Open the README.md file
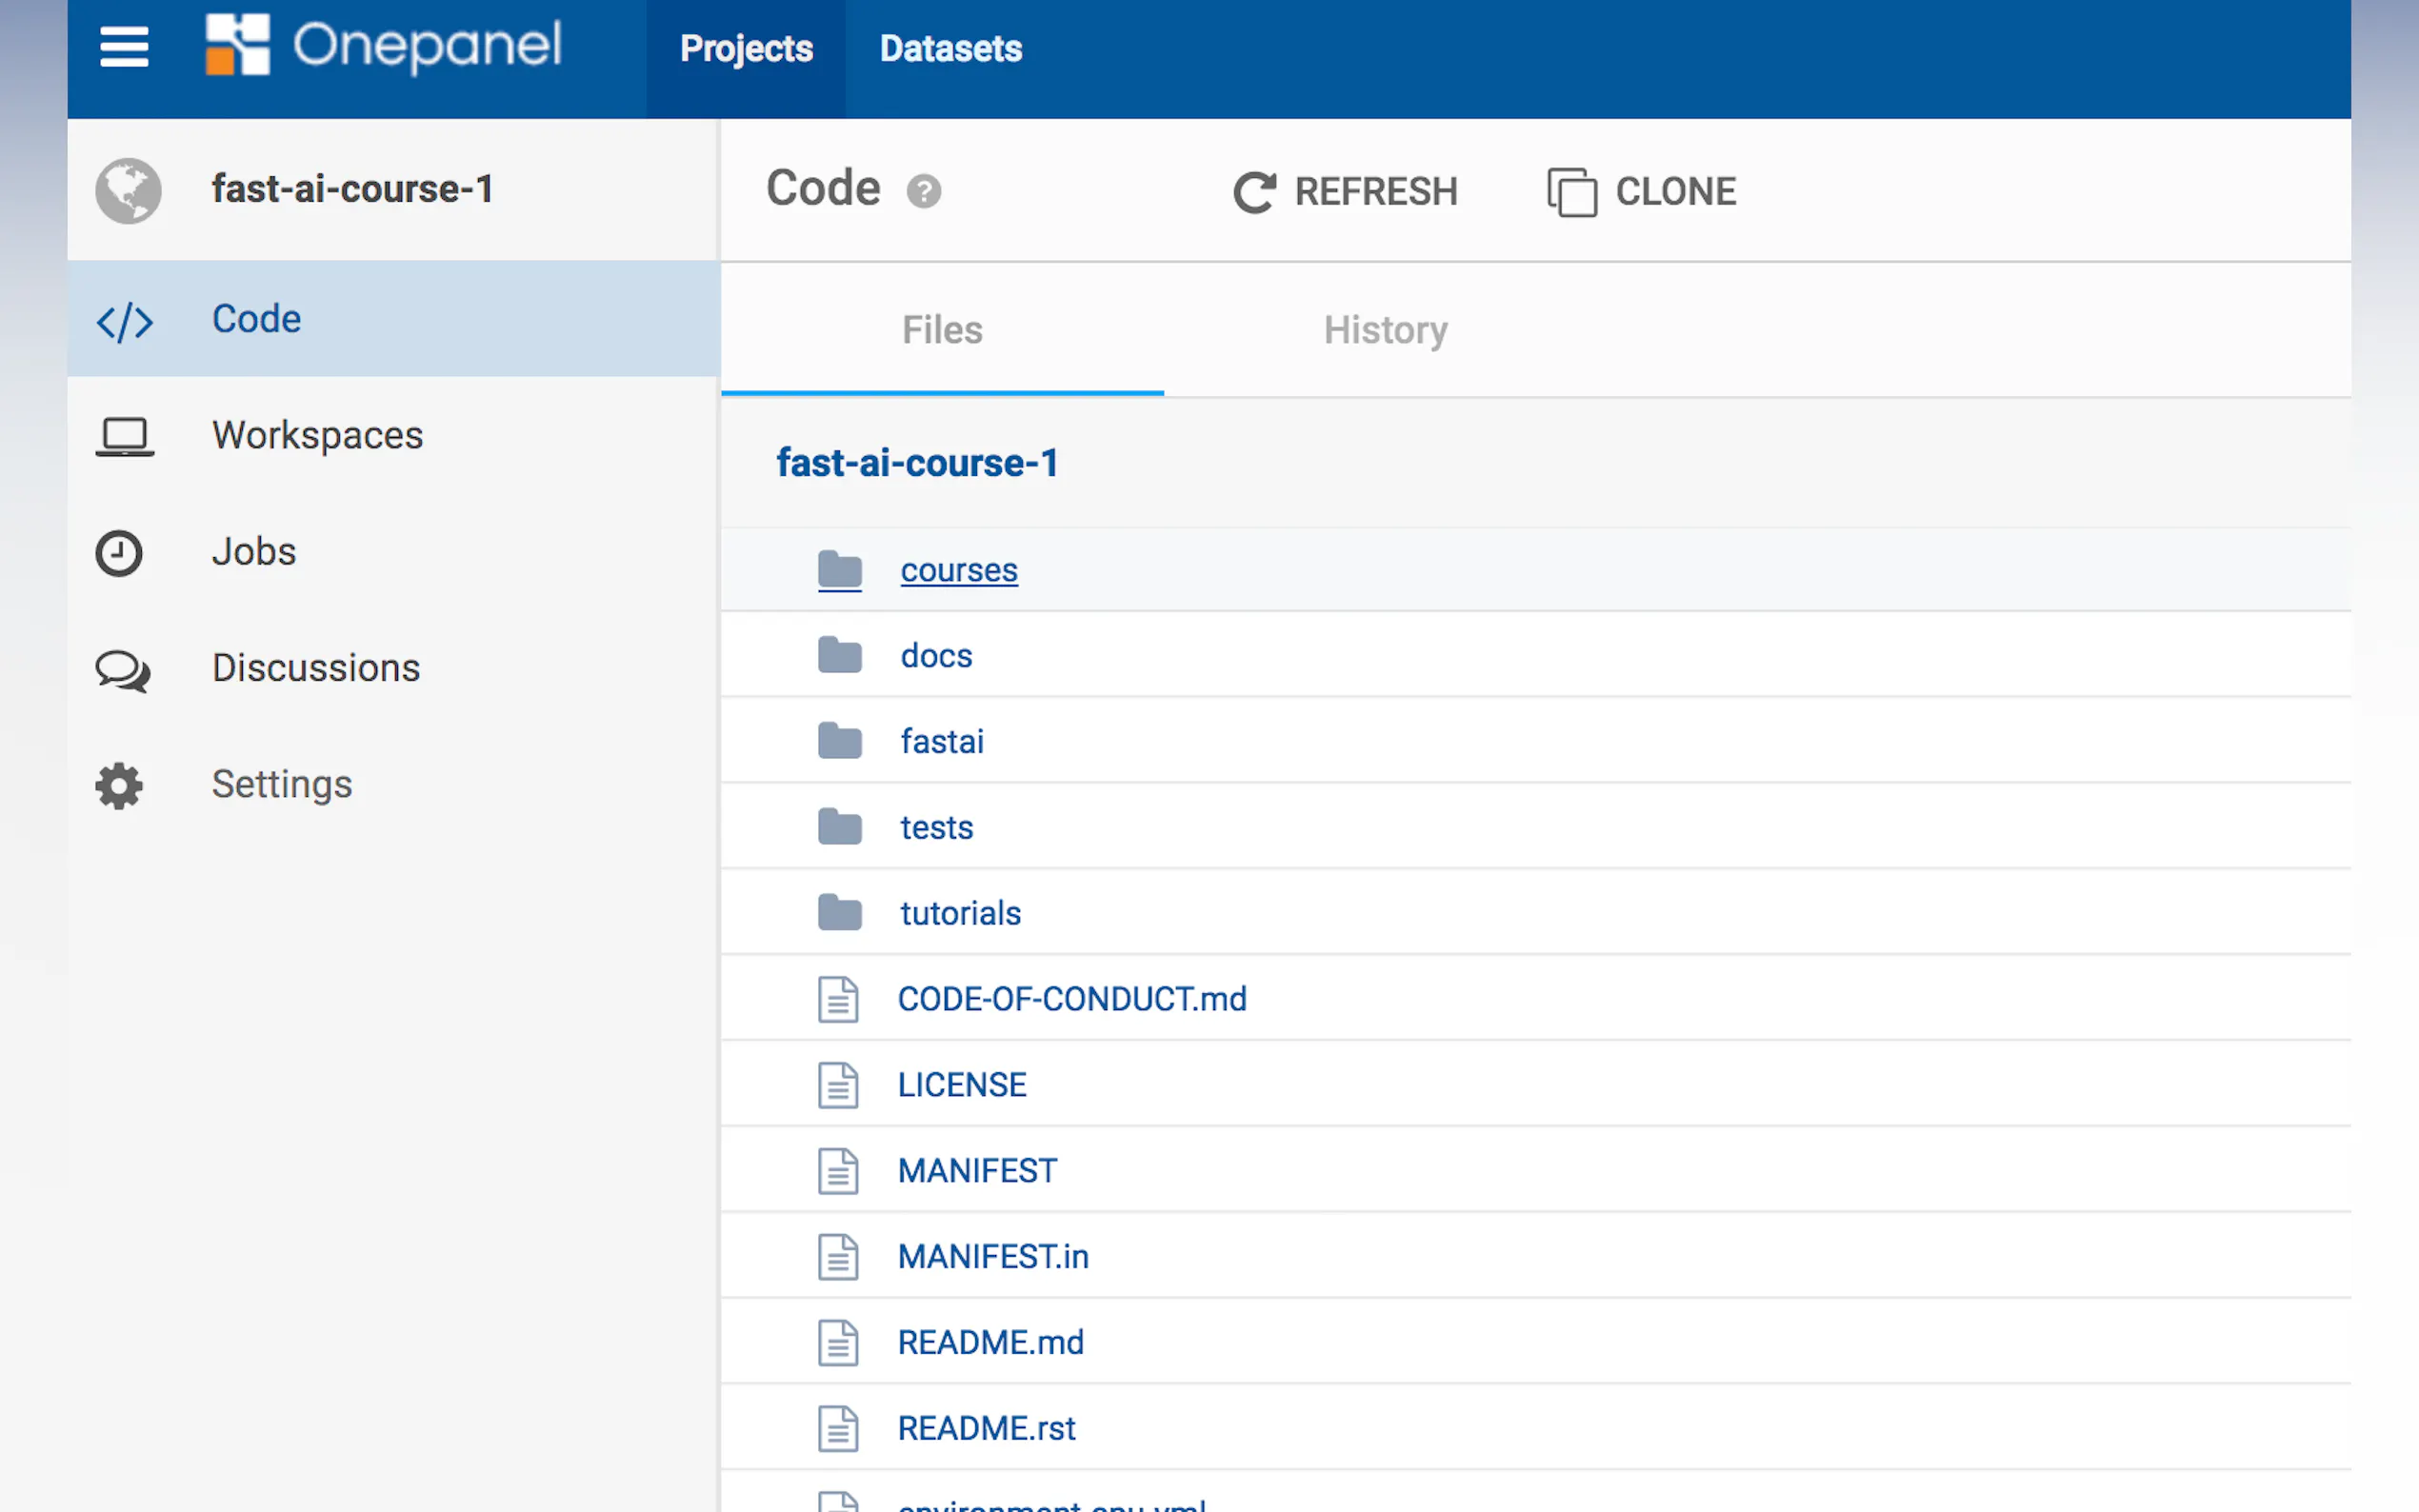 click(x=990, y=1342)
